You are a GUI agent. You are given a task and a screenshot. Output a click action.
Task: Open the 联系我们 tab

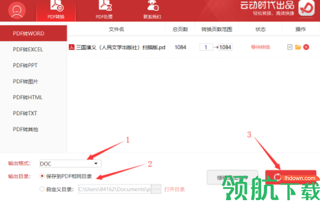(152, 10)
